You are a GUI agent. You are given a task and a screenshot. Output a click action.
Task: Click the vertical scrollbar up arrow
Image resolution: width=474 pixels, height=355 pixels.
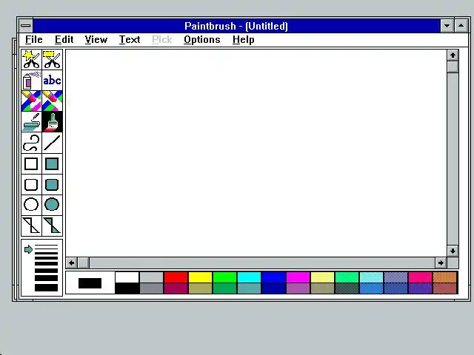click(453, 55)
